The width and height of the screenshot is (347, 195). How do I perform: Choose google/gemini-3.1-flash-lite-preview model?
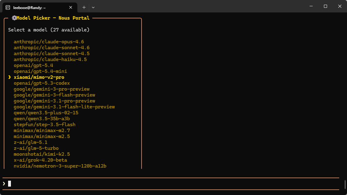coord(64,107)
